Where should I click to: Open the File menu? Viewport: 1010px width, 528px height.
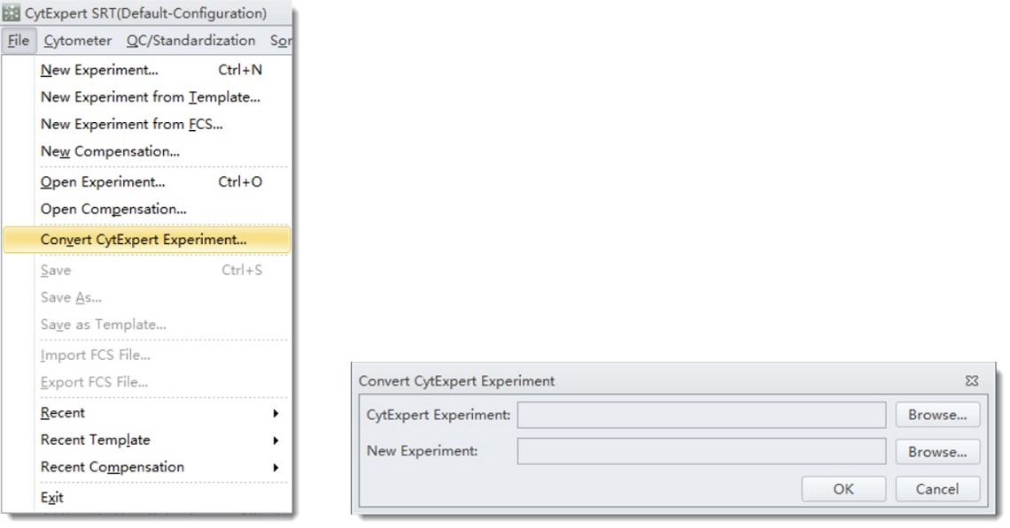(19, 41)
